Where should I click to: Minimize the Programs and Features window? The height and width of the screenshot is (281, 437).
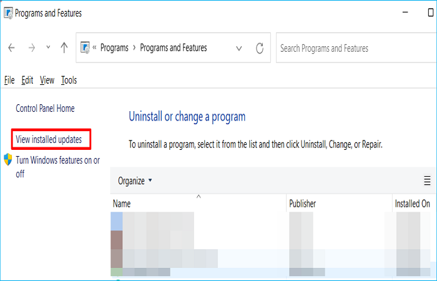tap(405, 12)
